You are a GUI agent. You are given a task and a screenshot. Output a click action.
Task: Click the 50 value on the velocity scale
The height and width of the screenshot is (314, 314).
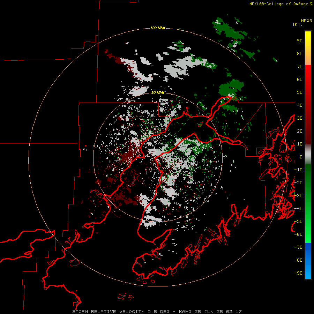pos(300,92)
